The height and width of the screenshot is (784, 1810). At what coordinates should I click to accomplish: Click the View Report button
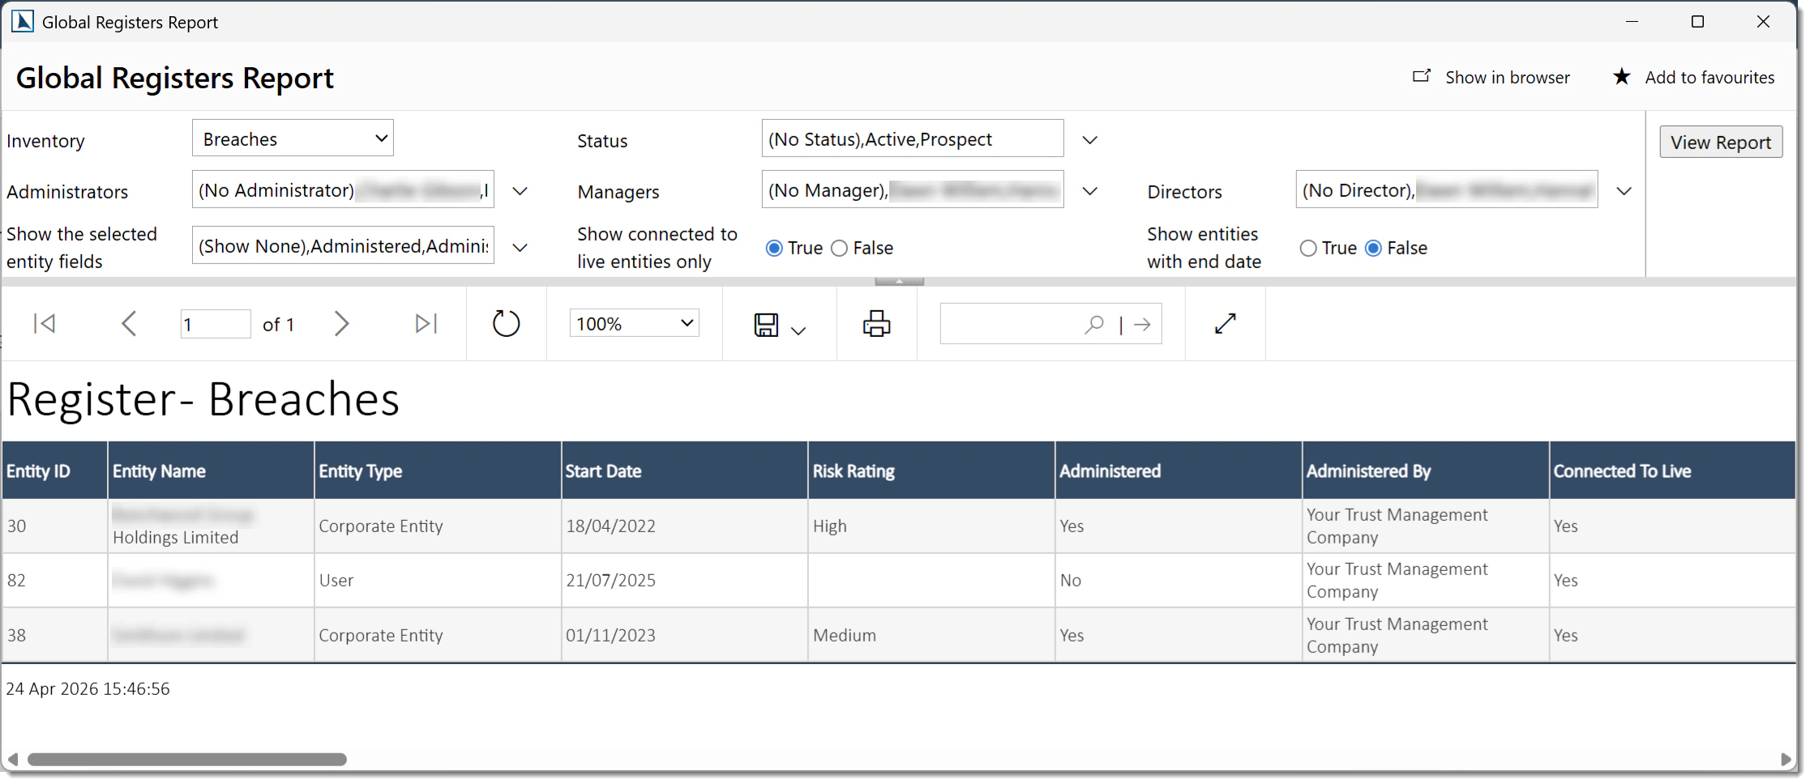1721,142
